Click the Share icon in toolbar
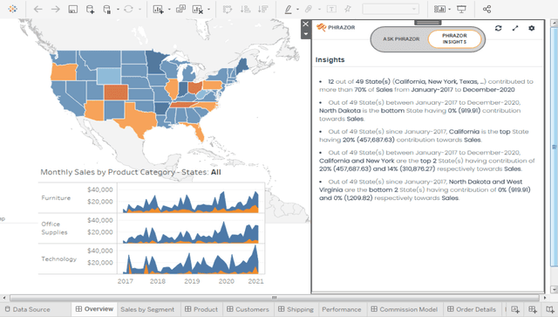Viewport: 558px width, 317px height. click(487, 10)
